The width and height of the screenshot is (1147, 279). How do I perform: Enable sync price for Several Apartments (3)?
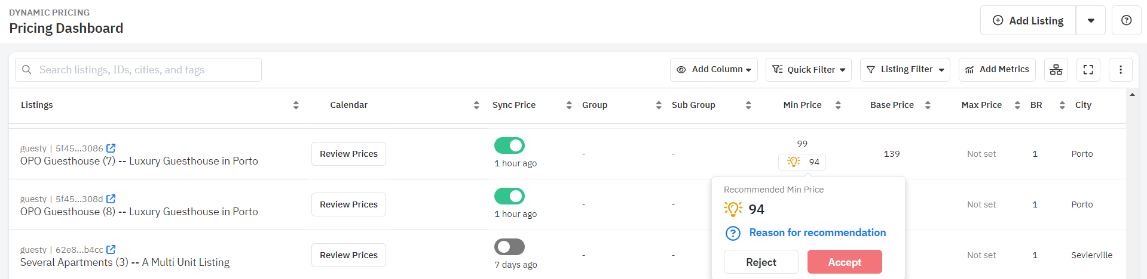click(509, 247)
